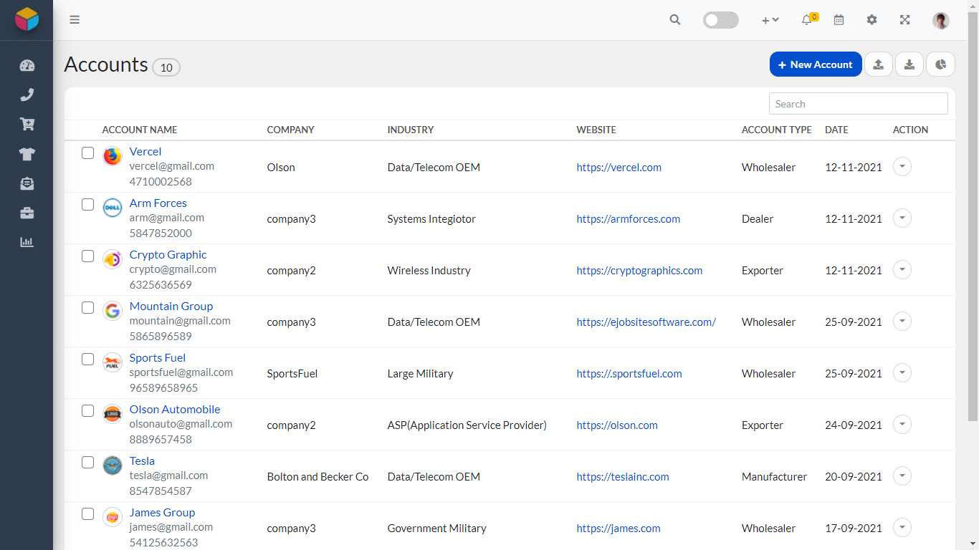Screen dimensions: 979x550
Task: Open the app logo in the sidebar
Action: click(x=27, y=19)
